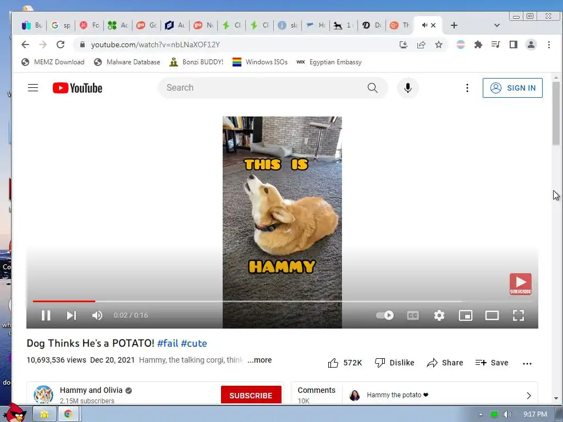The height and width of the screenshot is (422, 563).
Task: Share this video
Action: [445, 363]
